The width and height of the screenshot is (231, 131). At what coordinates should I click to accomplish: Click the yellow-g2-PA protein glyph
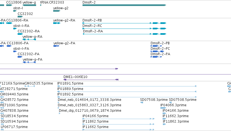pos(56,46)
